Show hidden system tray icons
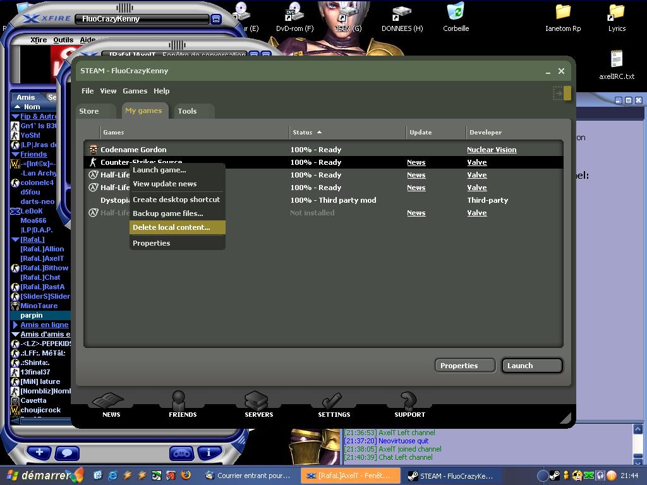The height and width of the screenshot is (485, 647). click(x=543, y=476)
